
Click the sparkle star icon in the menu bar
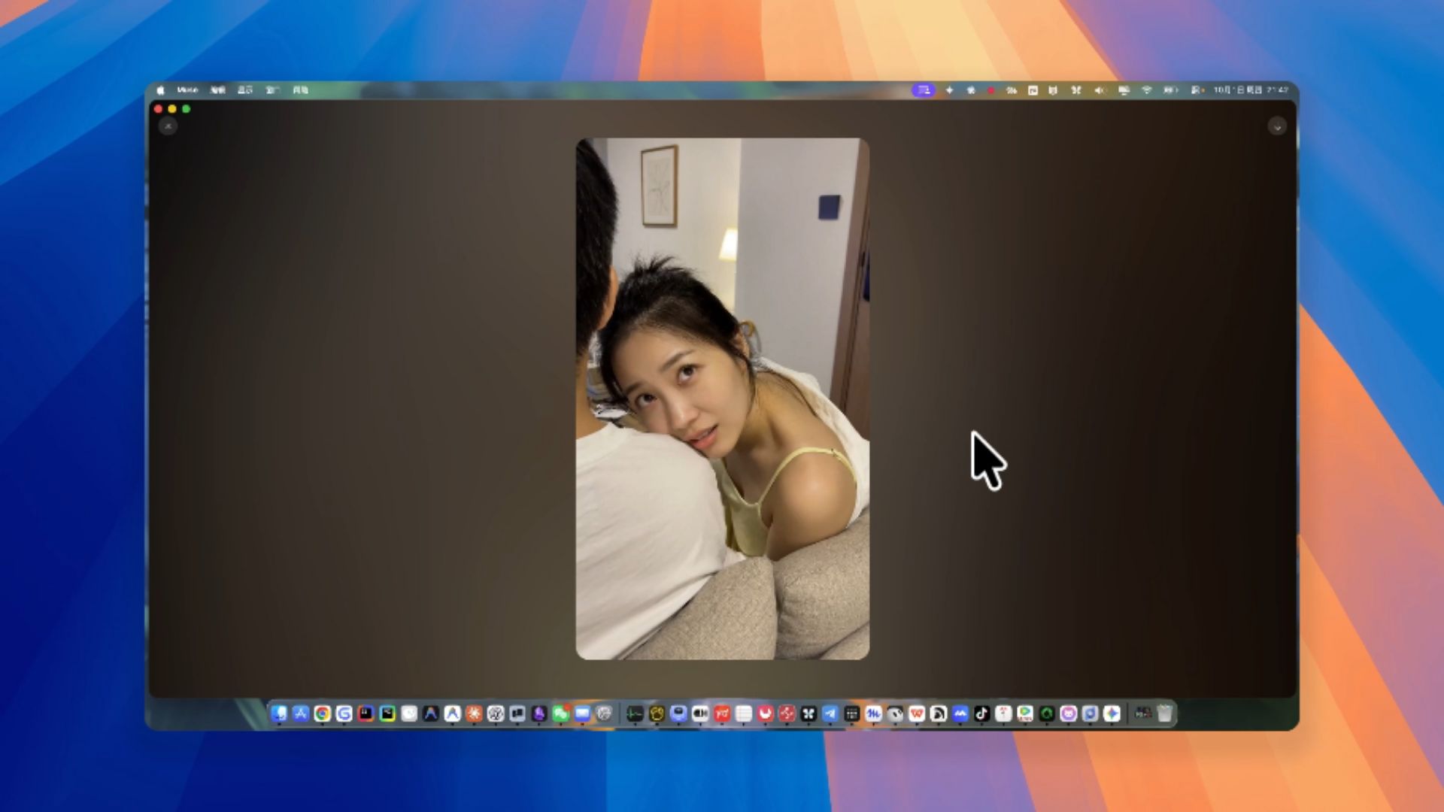[x=950, y=90]
